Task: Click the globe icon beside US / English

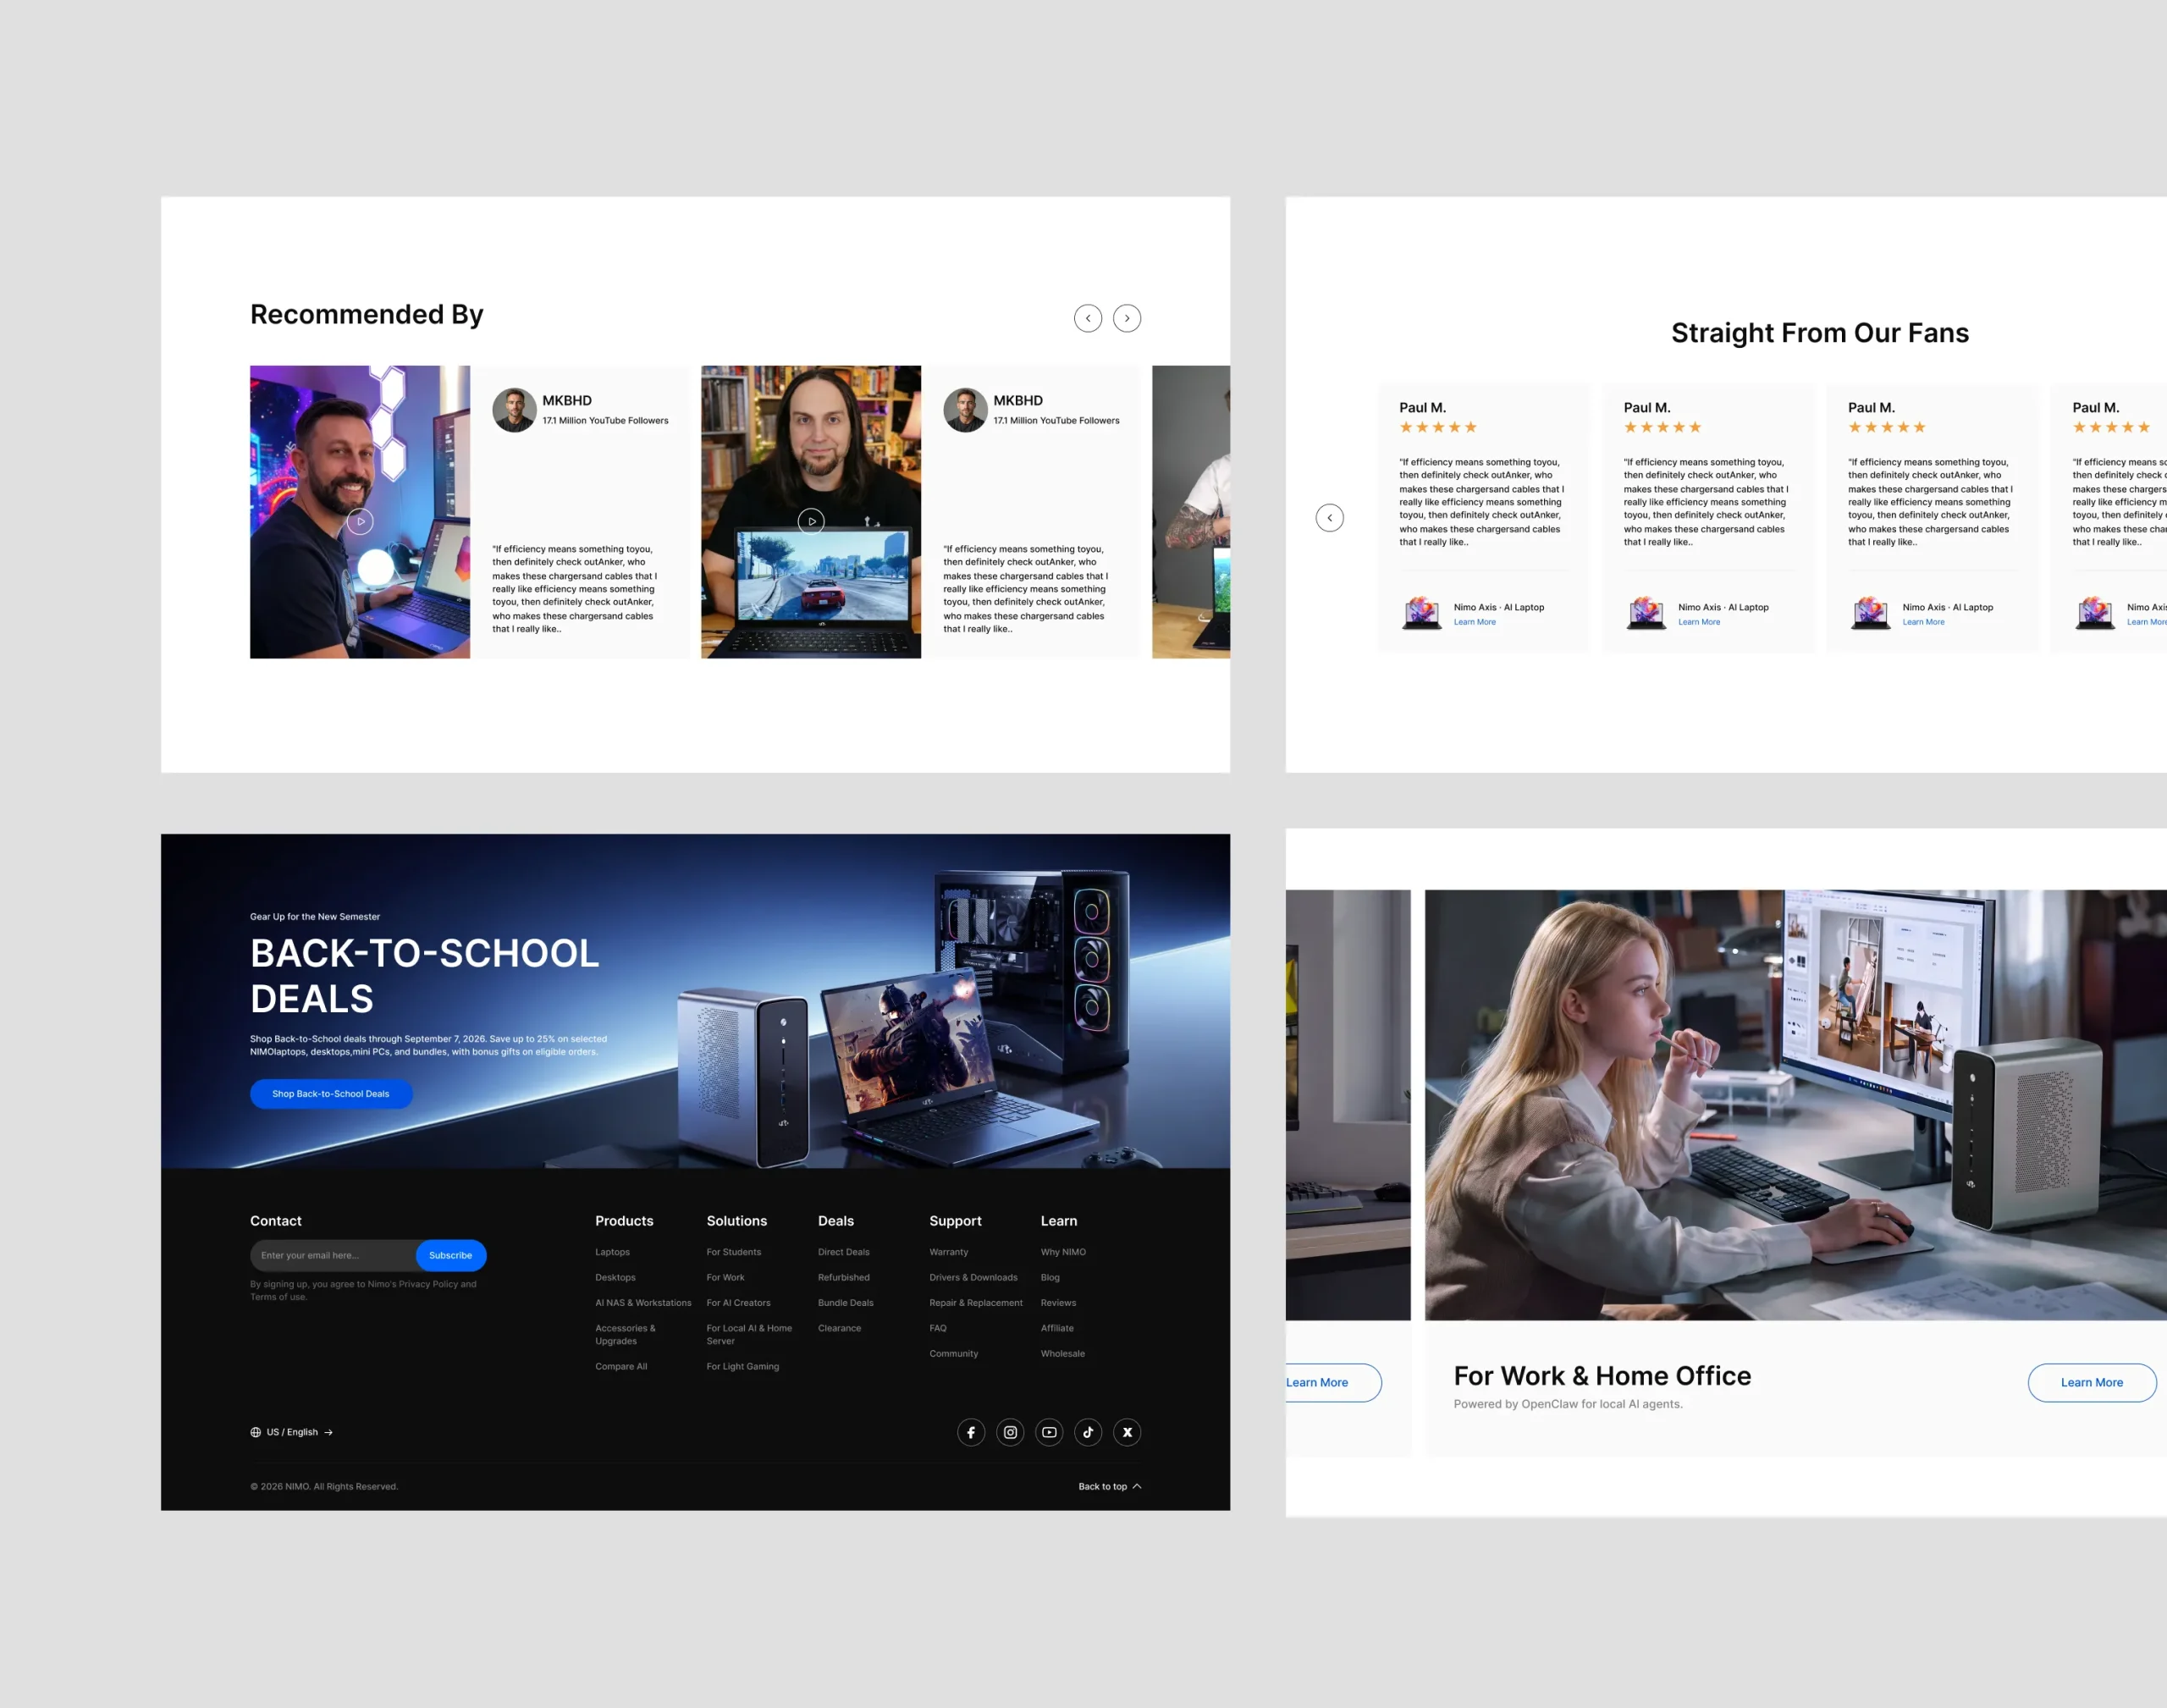Action: tap(256, 1432)
